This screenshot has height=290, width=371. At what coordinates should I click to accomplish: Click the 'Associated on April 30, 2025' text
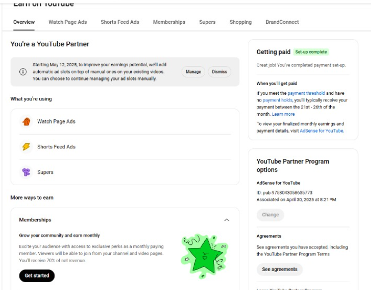296,200
